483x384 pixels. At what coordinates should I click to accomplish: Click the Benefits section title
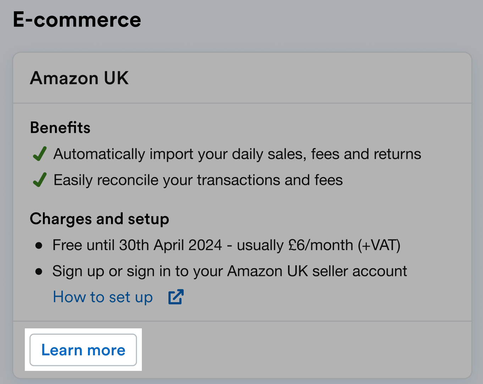(x=60, y=128)
